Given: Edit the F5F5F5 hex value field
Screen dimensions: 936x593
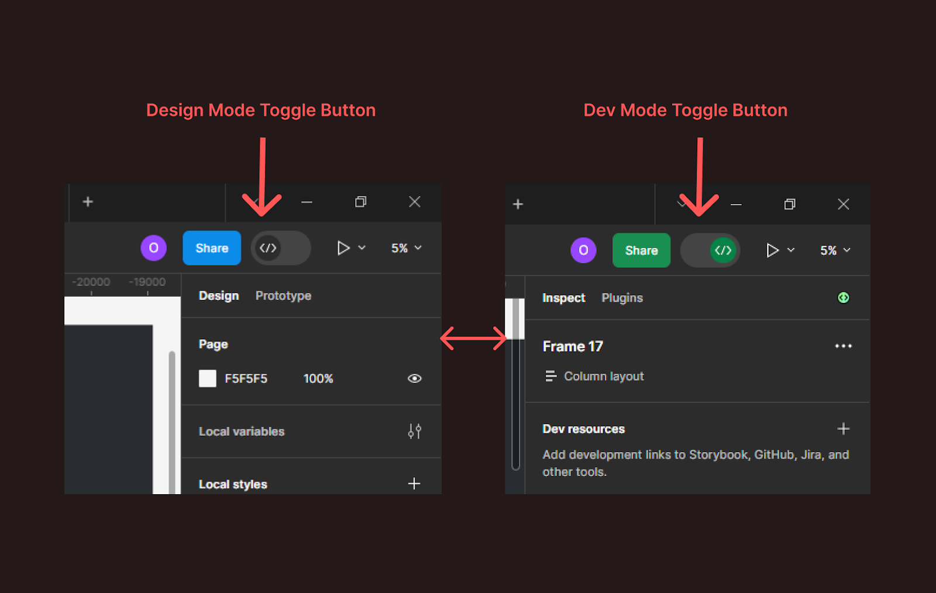Looking at the screenshot, I should (246, 379).
